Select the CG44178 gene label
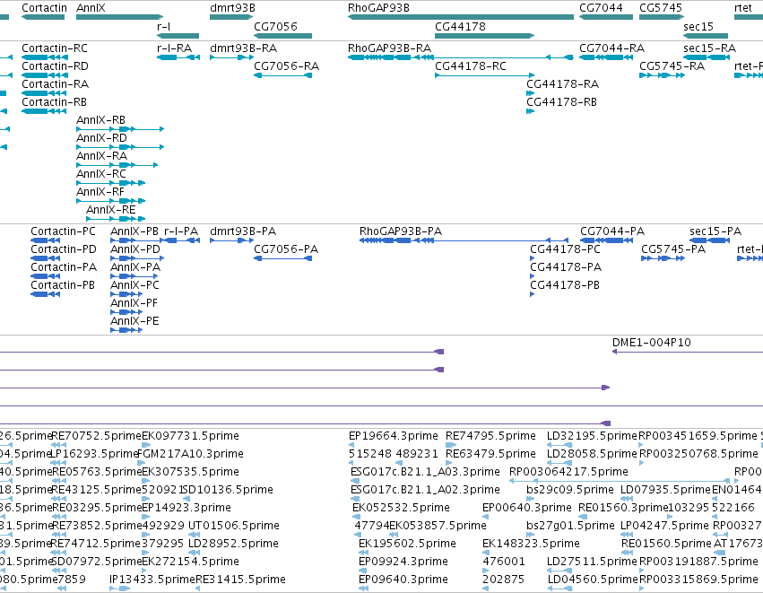This screenshot has width=763, height=593. pyautogui.click(x=460, y=26)
